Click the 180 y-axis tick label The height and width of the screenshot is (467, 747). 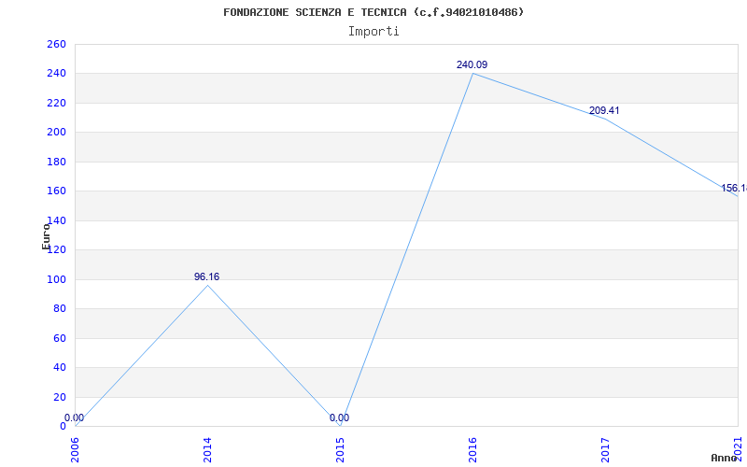click(x=56, y=162)
